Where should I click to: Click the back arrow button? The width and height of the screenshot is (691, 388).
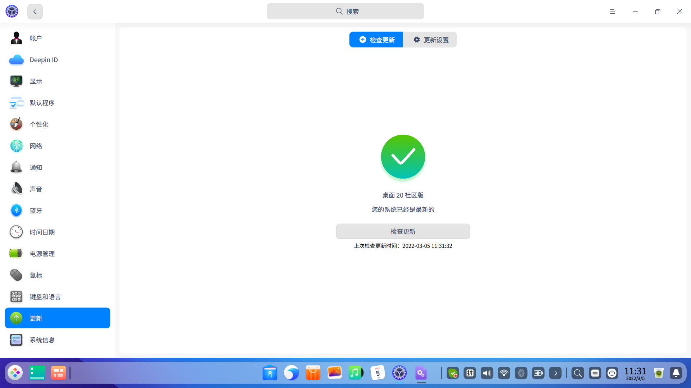pyautogui.click(x=35, y=11)
